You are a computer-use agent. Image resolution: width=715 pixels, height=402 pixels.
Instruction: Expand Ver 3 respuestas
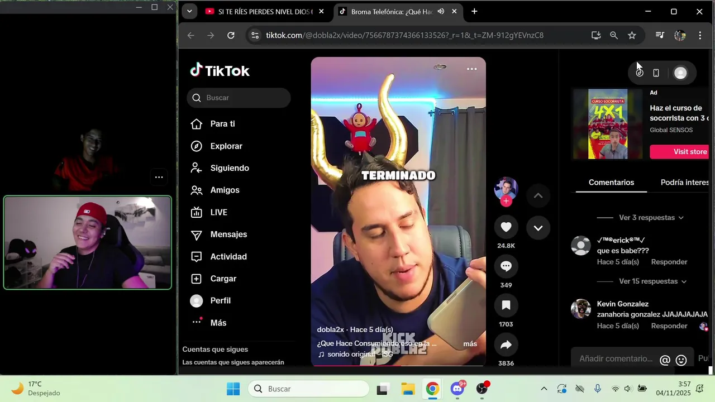click(x=651, y=218)
